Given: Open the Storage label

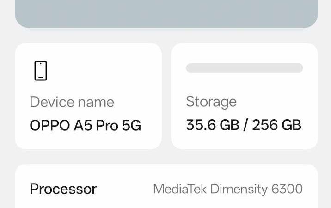Looking at the screenshot, I should pyautogui.click(x=211, y=102).
